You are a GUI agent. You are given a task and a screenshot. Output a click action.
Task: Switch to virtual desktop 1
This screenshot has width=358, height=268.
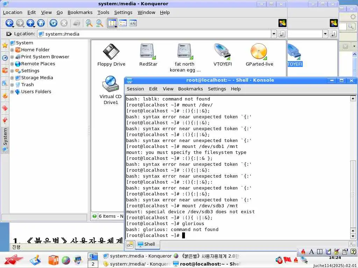[93, 256]
